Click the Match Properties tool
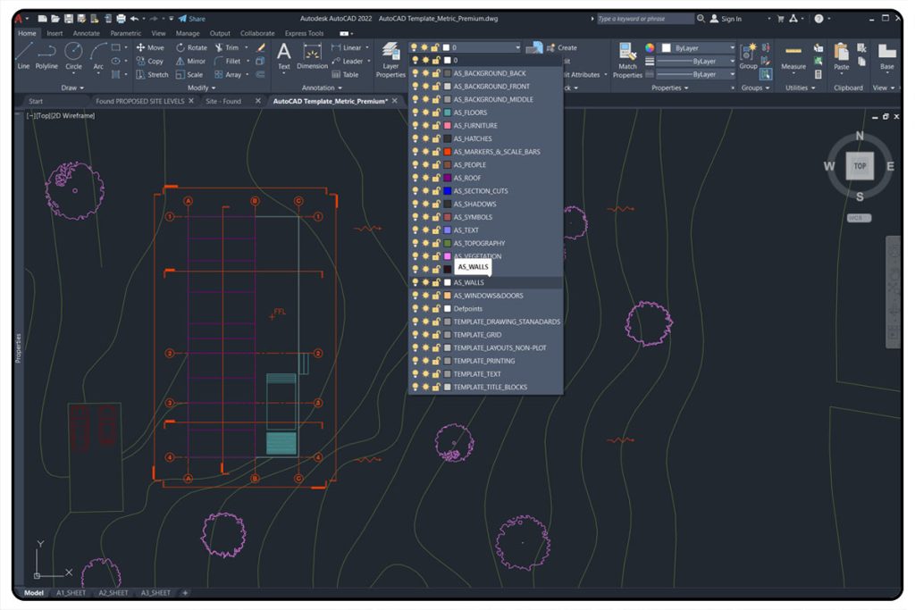915x610 pixels. (x=627, y=60)
